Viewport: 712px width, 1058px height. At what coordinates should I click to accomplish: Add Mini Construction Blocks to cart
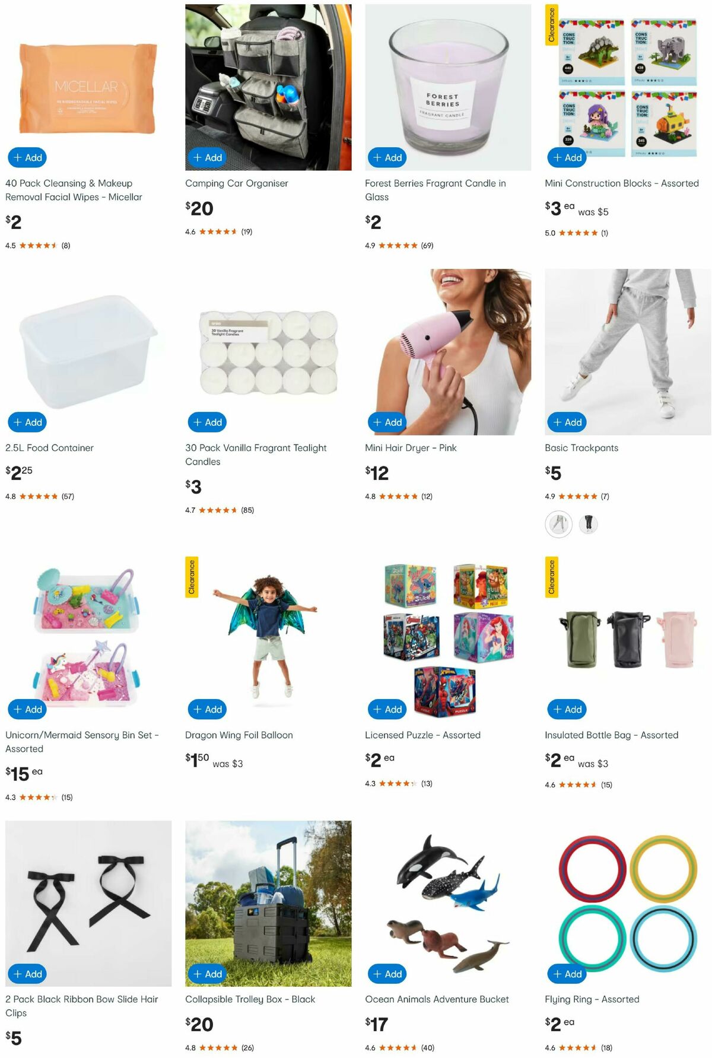coord(567,158)
